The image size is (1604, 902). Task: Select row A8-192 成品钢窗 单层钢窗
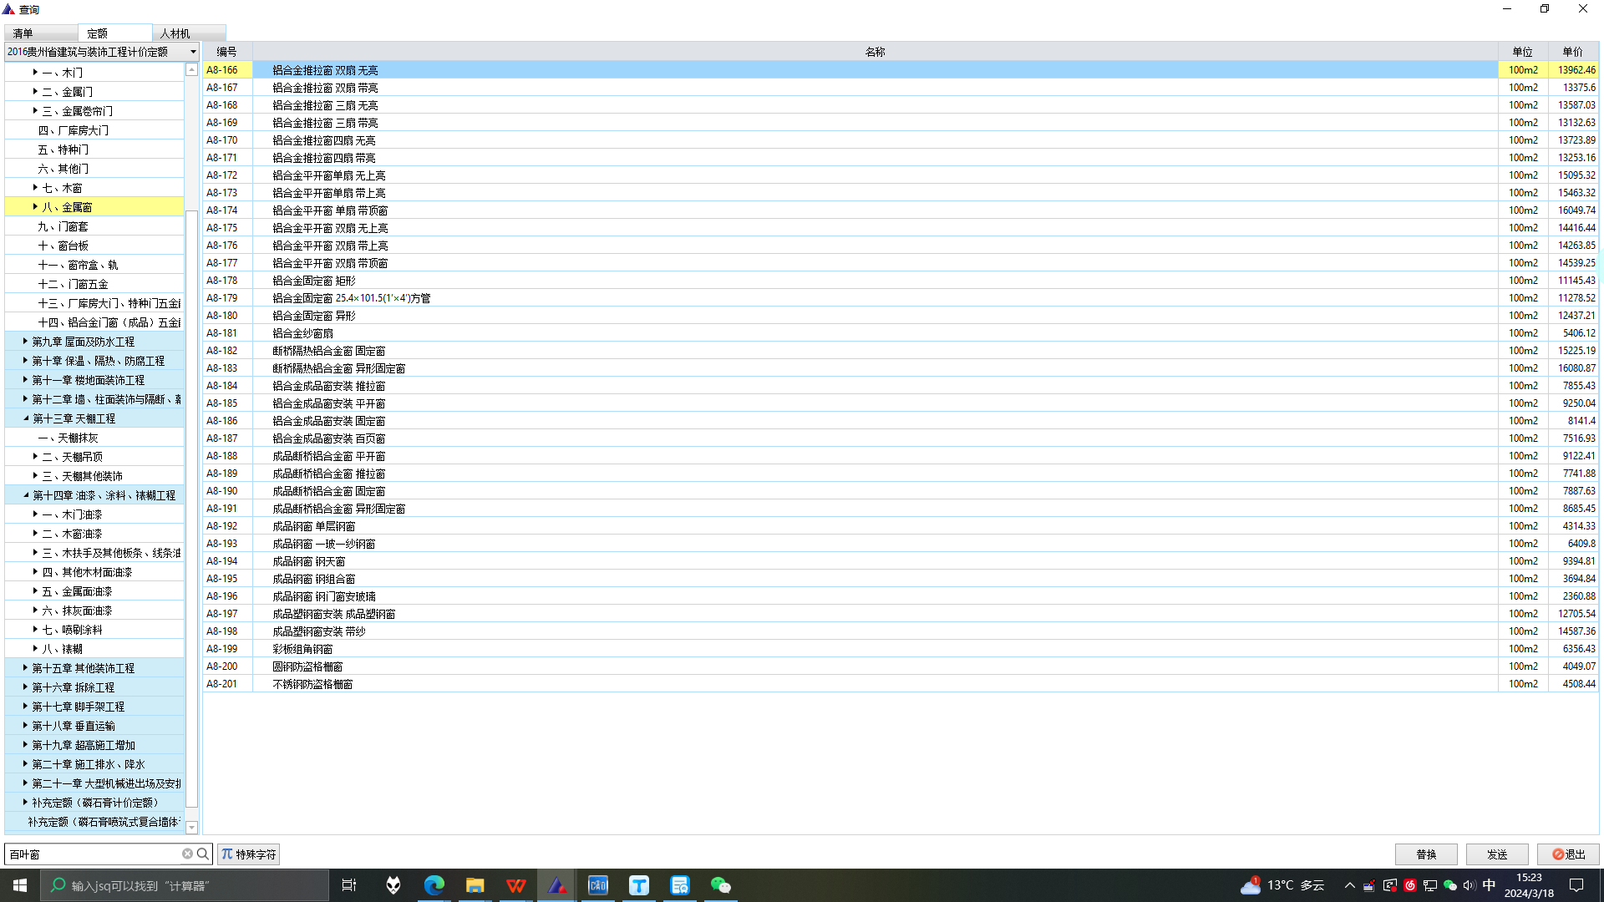[901, 526]
